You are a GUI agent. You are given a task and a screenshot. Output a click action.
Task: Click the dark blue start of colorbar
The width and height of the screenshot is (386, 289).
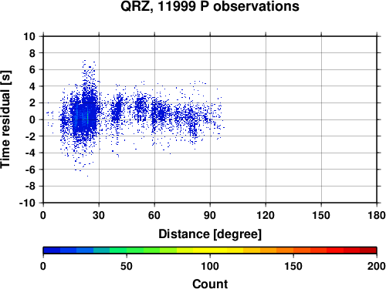coord(52,250)
